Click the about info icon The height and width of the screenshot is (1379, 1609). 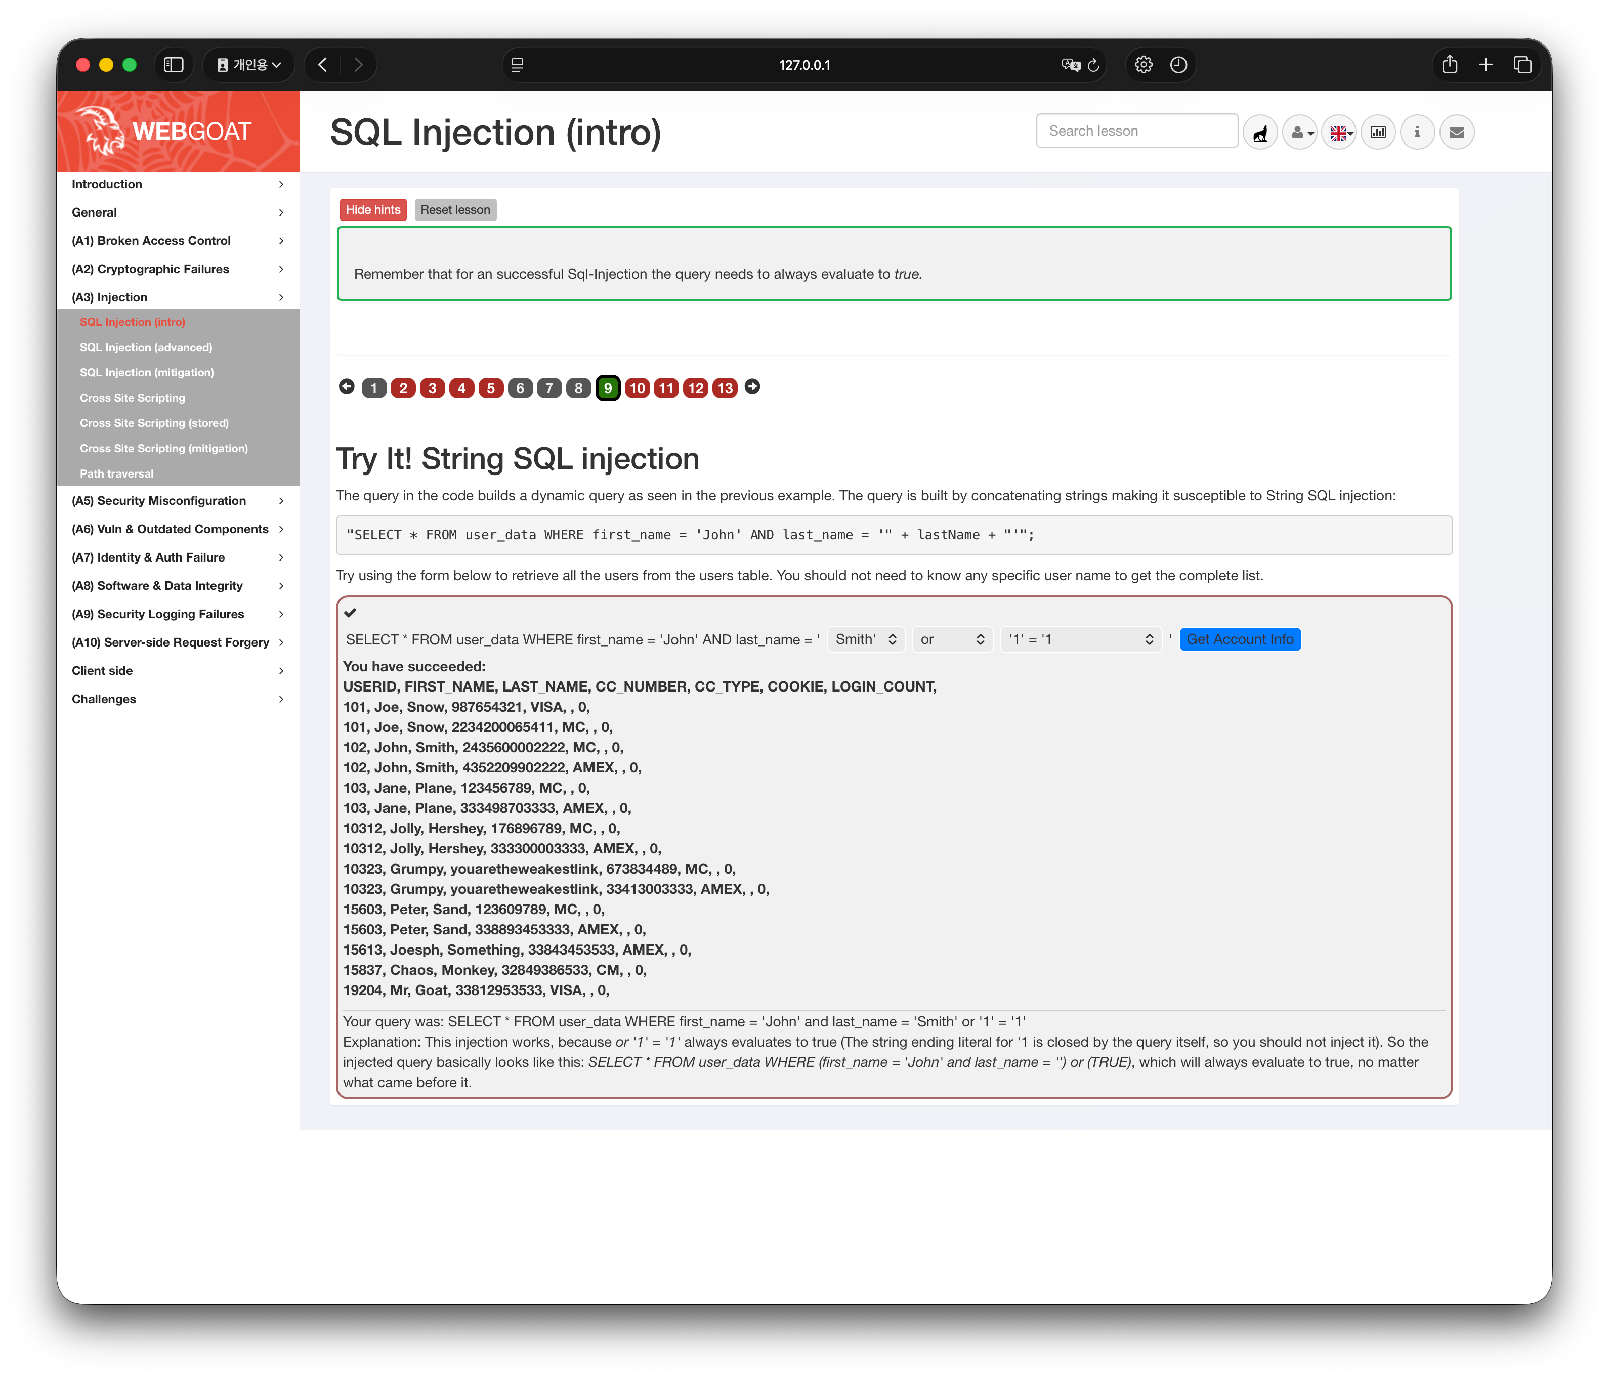1417,132
